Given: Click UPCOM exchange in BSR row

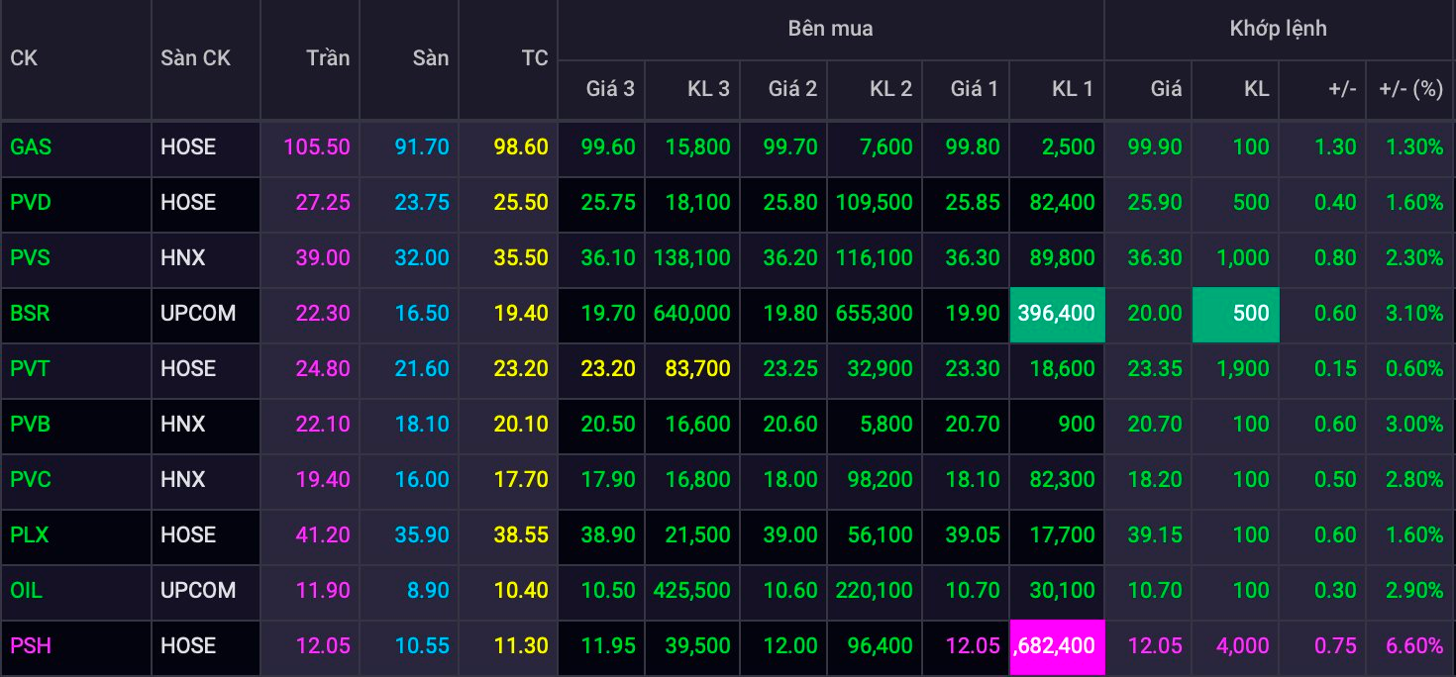Looking at the screenshot, I should coord(198,313).
